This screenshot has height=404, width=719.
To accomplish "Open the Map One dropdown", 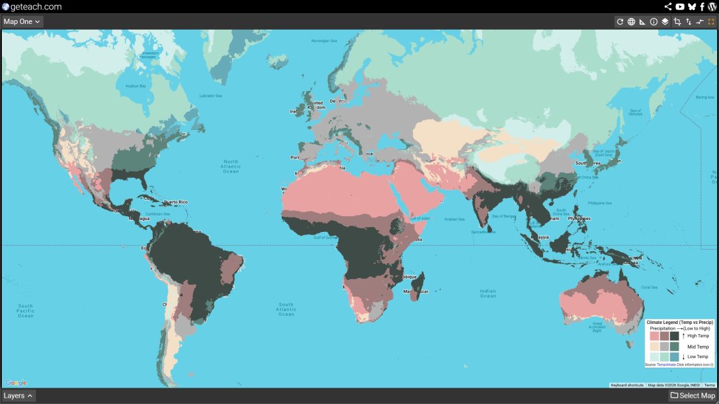I will (22, 21).
